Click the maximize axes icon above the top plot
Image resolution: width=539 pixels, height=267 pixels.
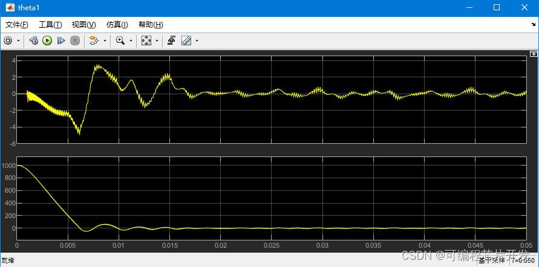pyautogui.click(x=533, y=54)
